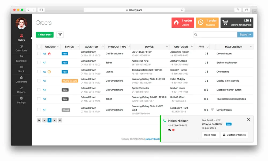Go to the first page of orders
The width and height of the screenshot is (268, 161).
39,120
